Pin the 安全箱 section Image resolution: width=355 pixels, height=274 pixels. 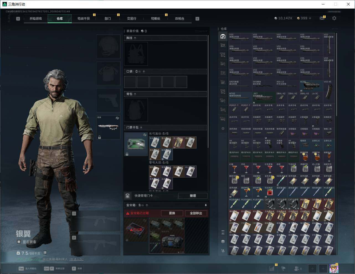click(206, 205)
